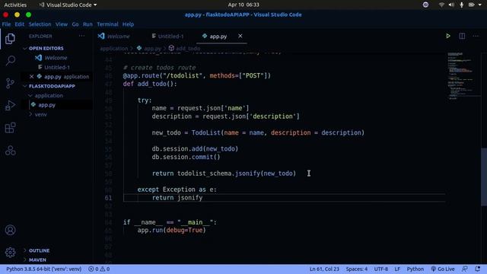
Task: Open the View menu
Action: pyautogui.click(x=61, y=24)
